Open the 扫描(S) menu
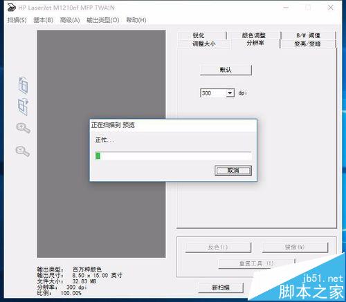The width and height of the screenshot is (346, 302). 17,20
